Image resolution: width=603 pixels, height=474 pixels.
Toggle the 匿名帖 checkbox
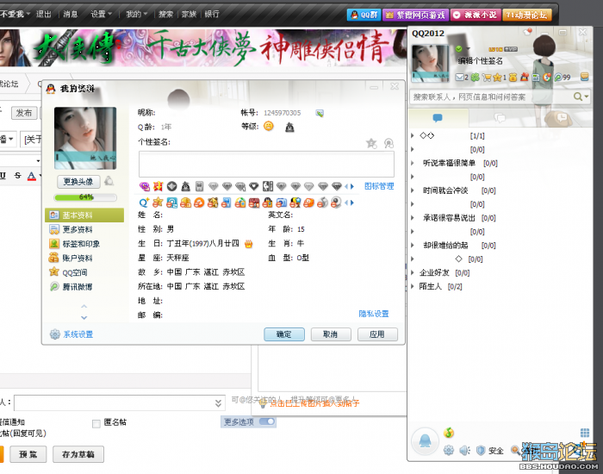click(96, 424)
